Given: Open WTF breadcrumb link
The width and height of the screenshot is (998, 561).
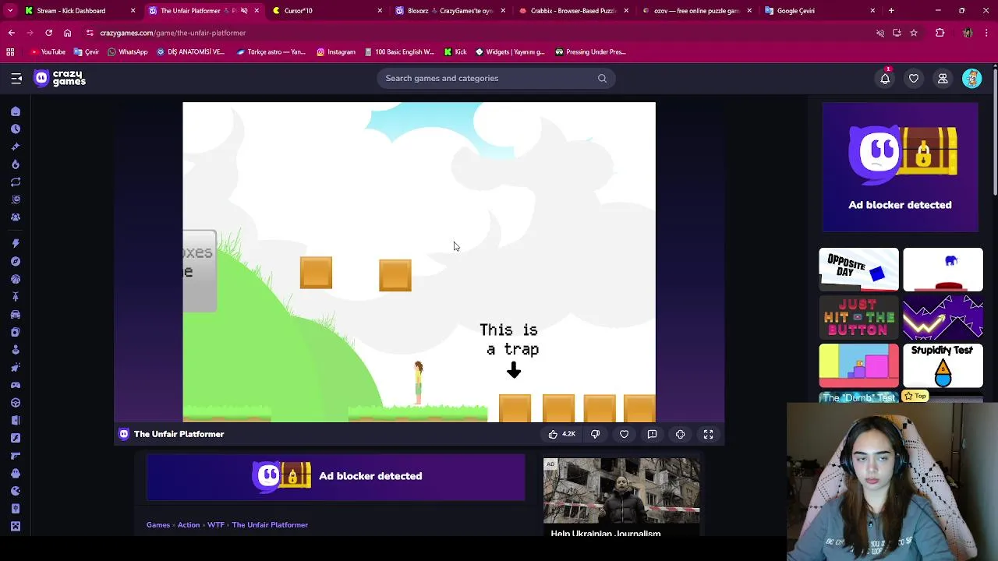Looking at the screenshot, I should (x=216, y=525).
